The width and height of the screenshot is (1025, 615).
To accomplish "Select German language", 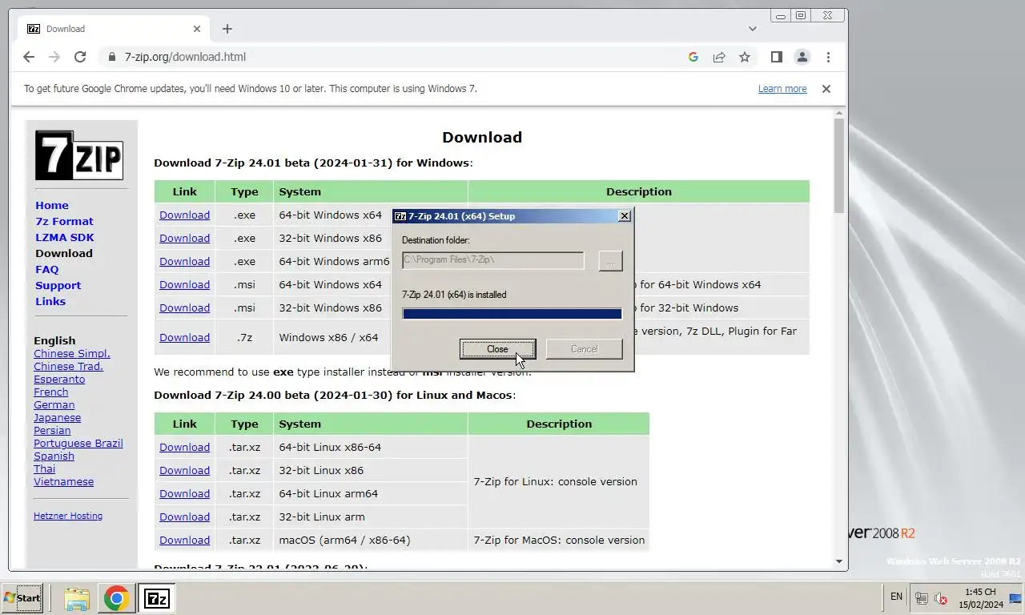I will tap(54, 405).
